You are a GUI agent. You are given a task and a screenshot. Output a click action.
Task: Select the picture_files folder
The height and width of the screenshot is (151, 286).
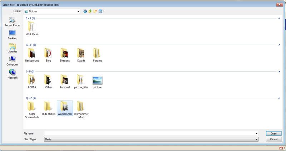(x=81, y=82)
